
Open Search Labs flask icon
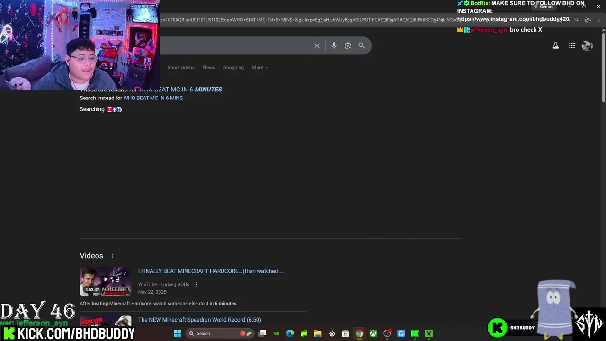555,45
